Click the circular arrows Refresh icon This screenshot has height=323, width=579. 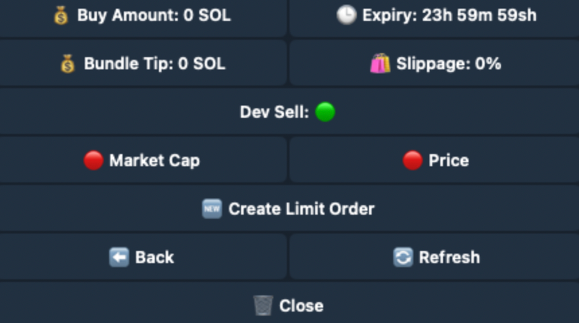coord(403,257)
